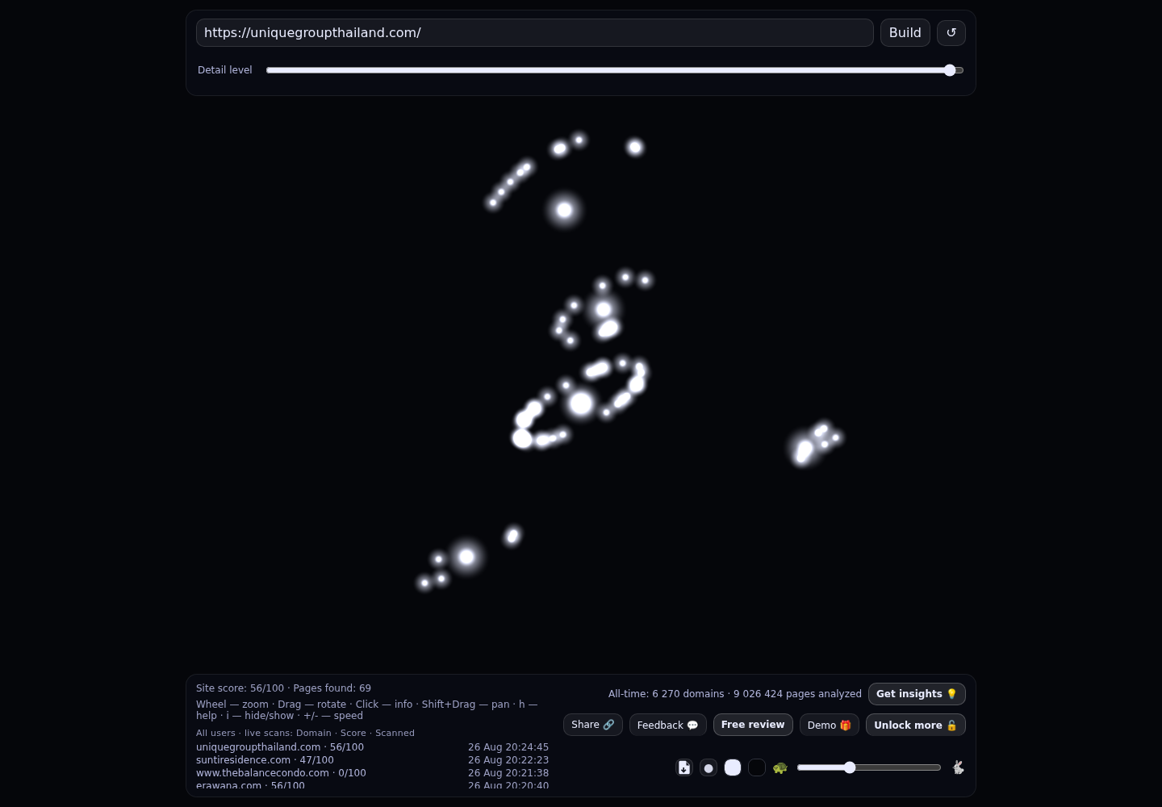Click Unlock more button
The height and width of the screenshot is (807, 1162).
(916, 725)
